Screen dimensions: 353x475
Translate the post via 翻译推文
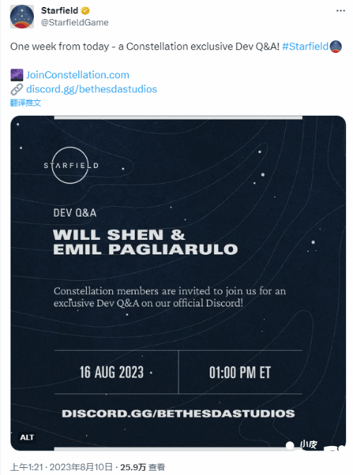(x=25, y=103)
